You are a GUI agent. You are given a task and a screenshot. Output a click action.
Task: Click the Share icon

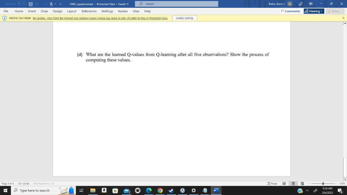(x=334, y=11)
